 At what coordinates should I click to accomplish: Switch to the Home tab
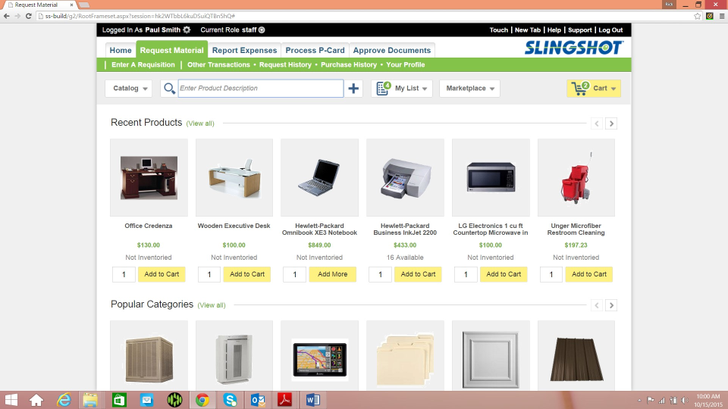point(121,50)
